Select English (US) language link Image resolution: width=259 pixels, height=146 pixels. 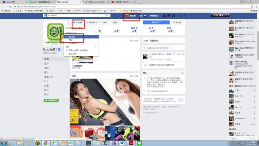point(159,99)
